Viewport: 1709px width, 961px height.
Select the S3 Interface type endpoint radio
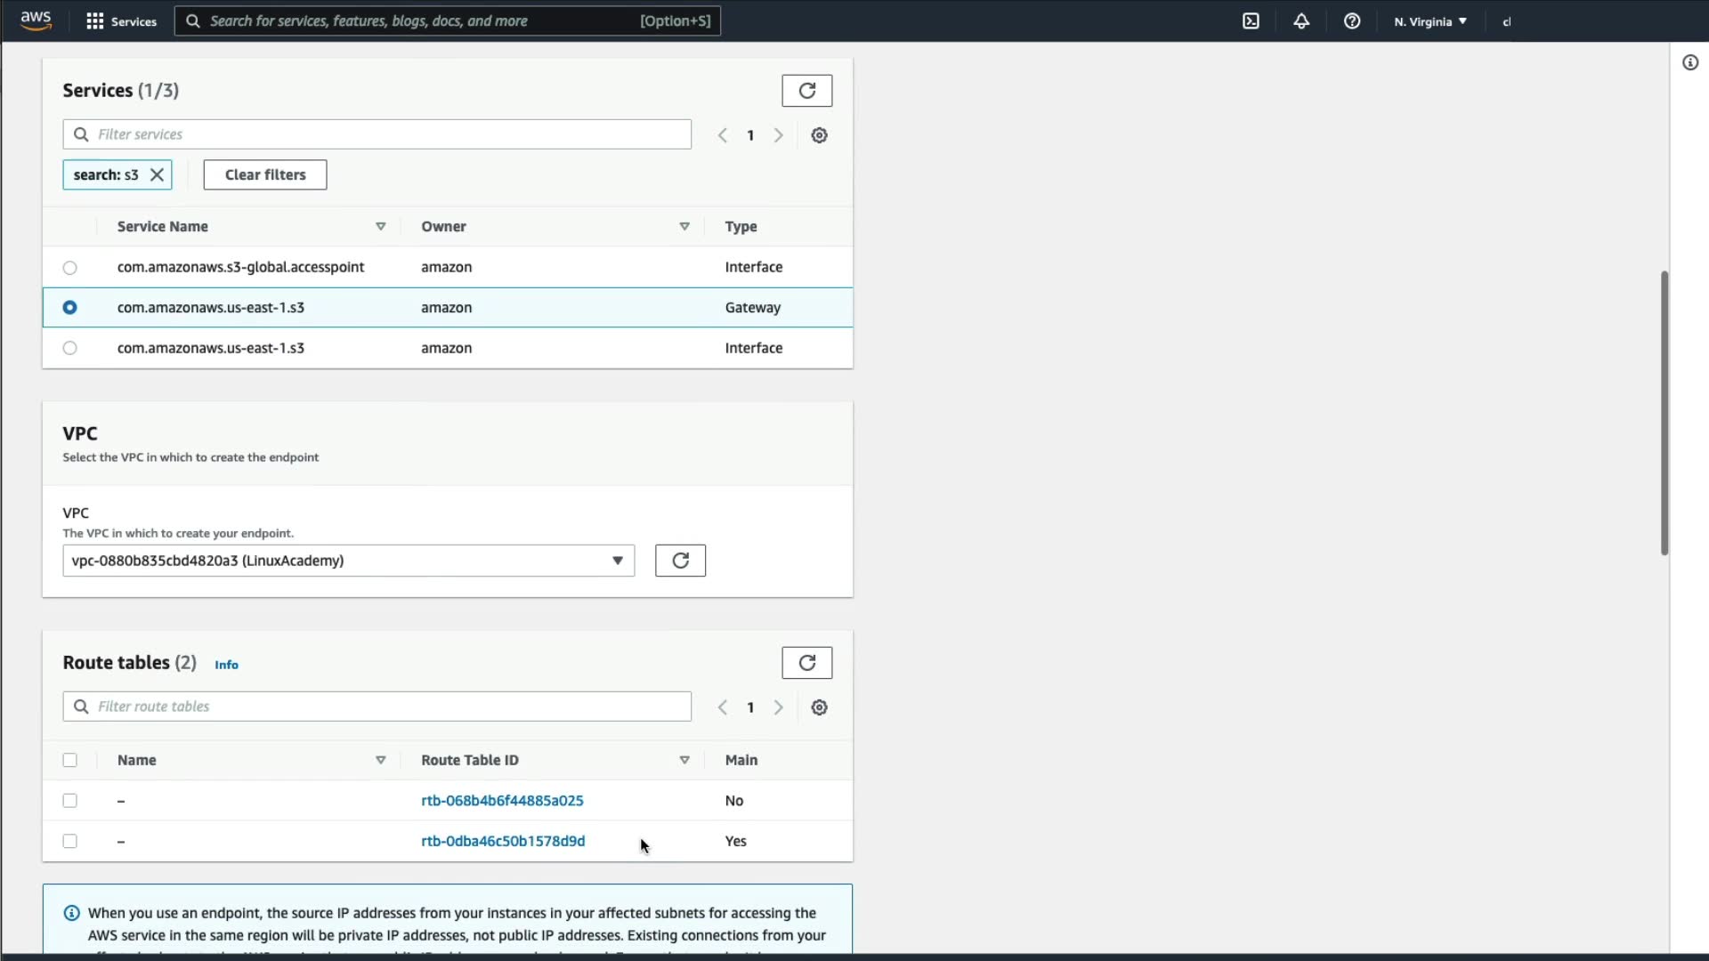point(69,348)
